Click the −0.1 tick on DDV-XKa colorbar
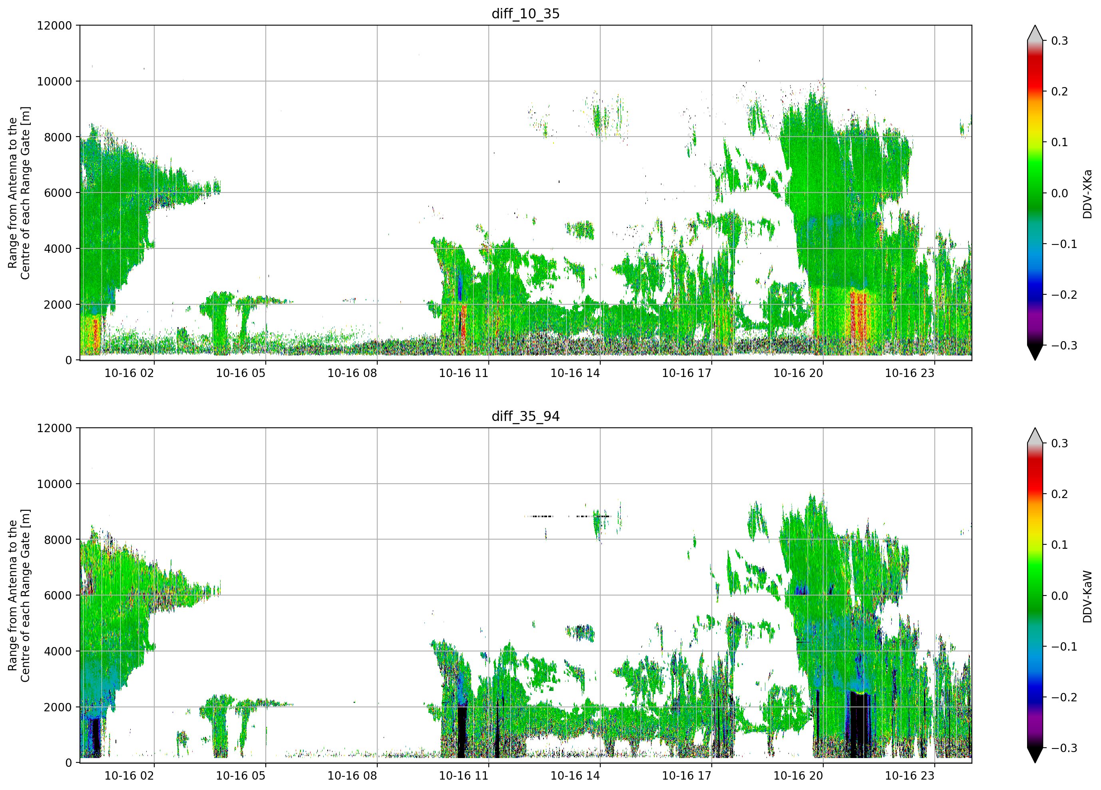Screen dimensions: 1101x790 pos(1064,244)
